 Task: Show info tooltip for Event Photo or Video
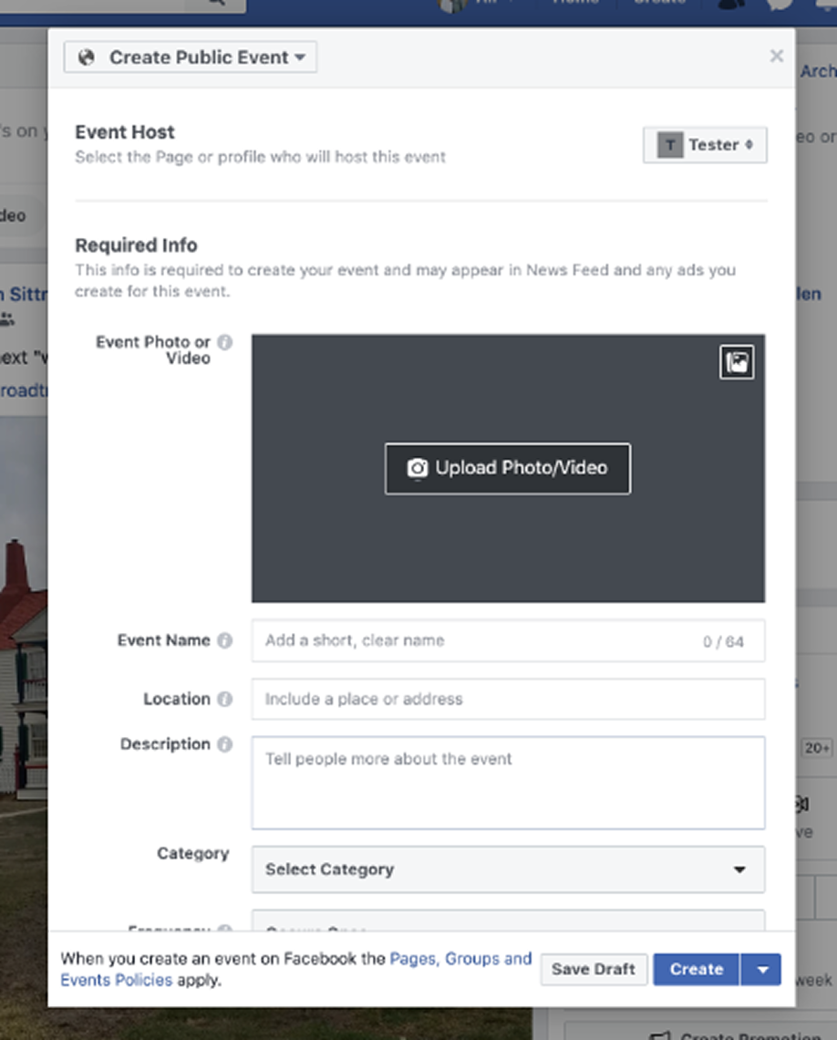pos(225,342)
